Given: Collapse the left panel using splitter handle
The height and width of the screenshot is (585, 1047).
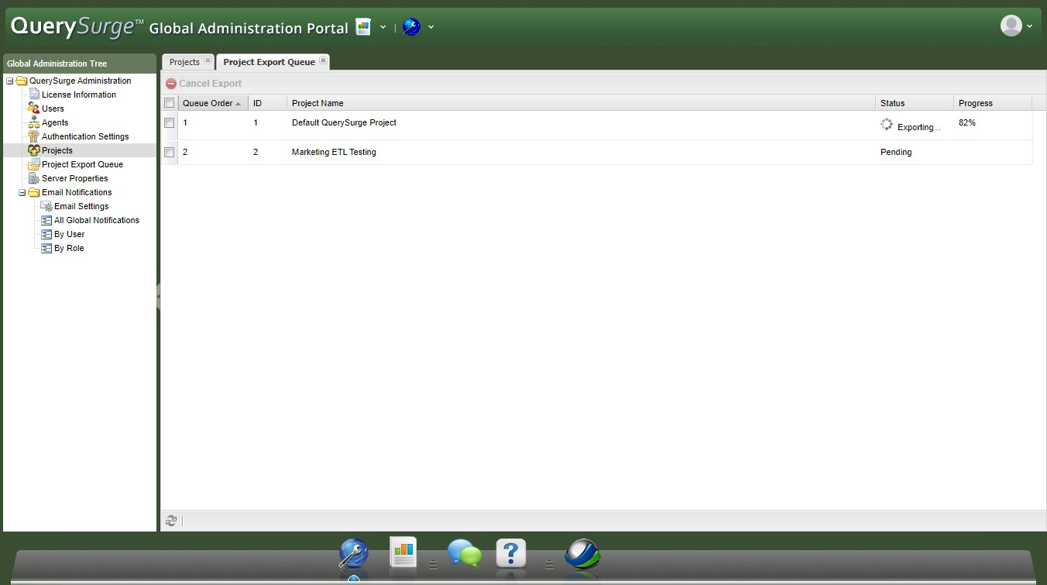Looking at the screenshot, I should 158,296.
